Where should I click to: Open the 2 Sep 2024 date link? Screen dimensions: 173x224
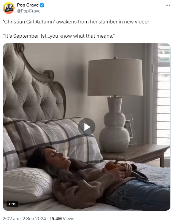[34, 219]
